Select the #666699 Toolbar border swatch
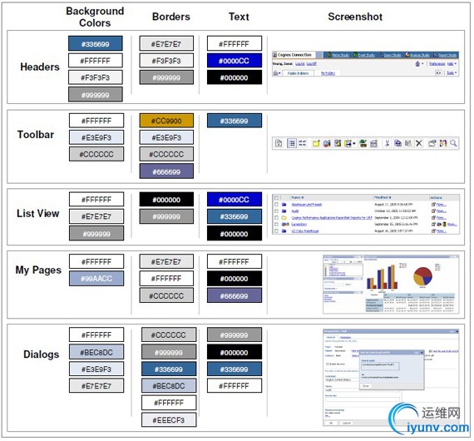The width and height of the screenshot is (474, 441). (166, 171)
